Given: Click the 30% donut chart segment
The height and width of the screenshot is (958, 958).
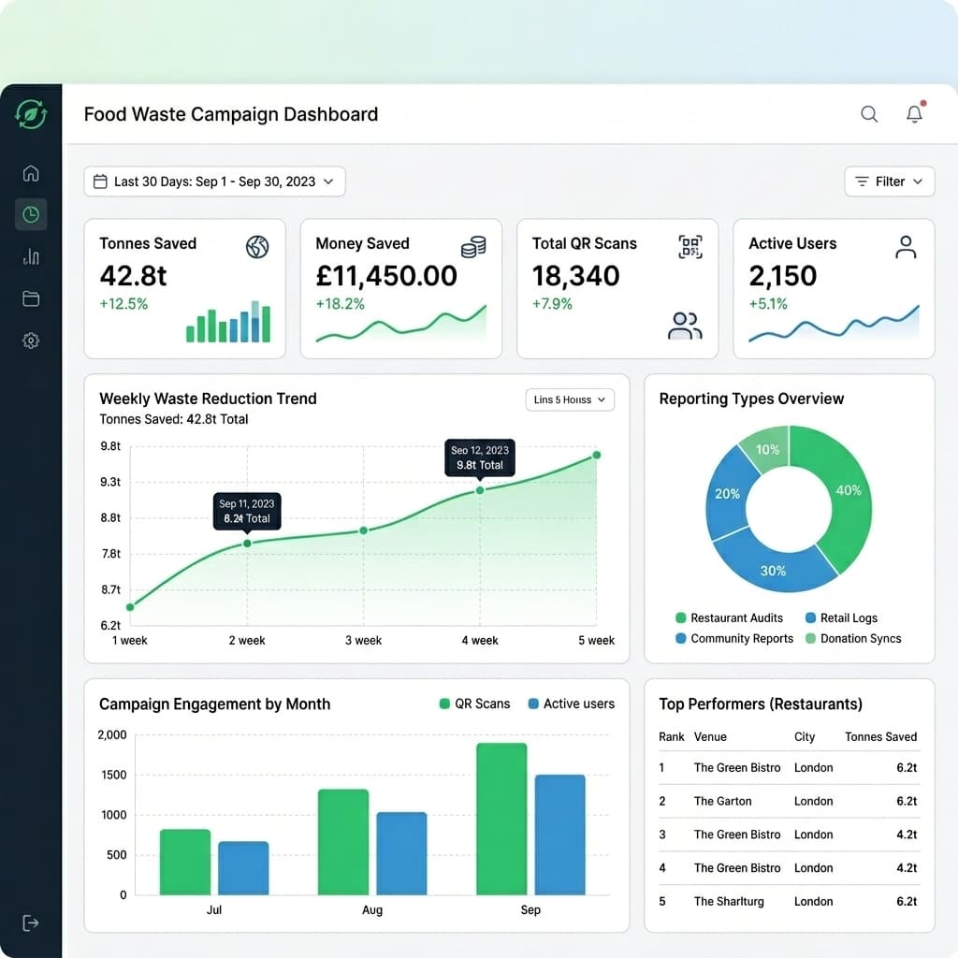Looking at the screenshot, I should (773, 570).
